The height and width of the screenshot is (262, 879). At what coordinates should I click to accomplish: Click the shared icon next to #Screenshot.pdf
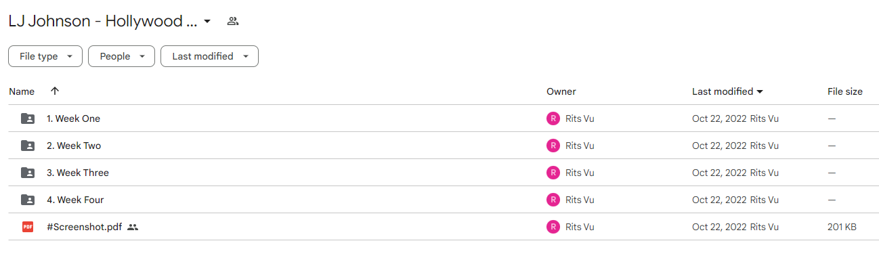point(133,227)
